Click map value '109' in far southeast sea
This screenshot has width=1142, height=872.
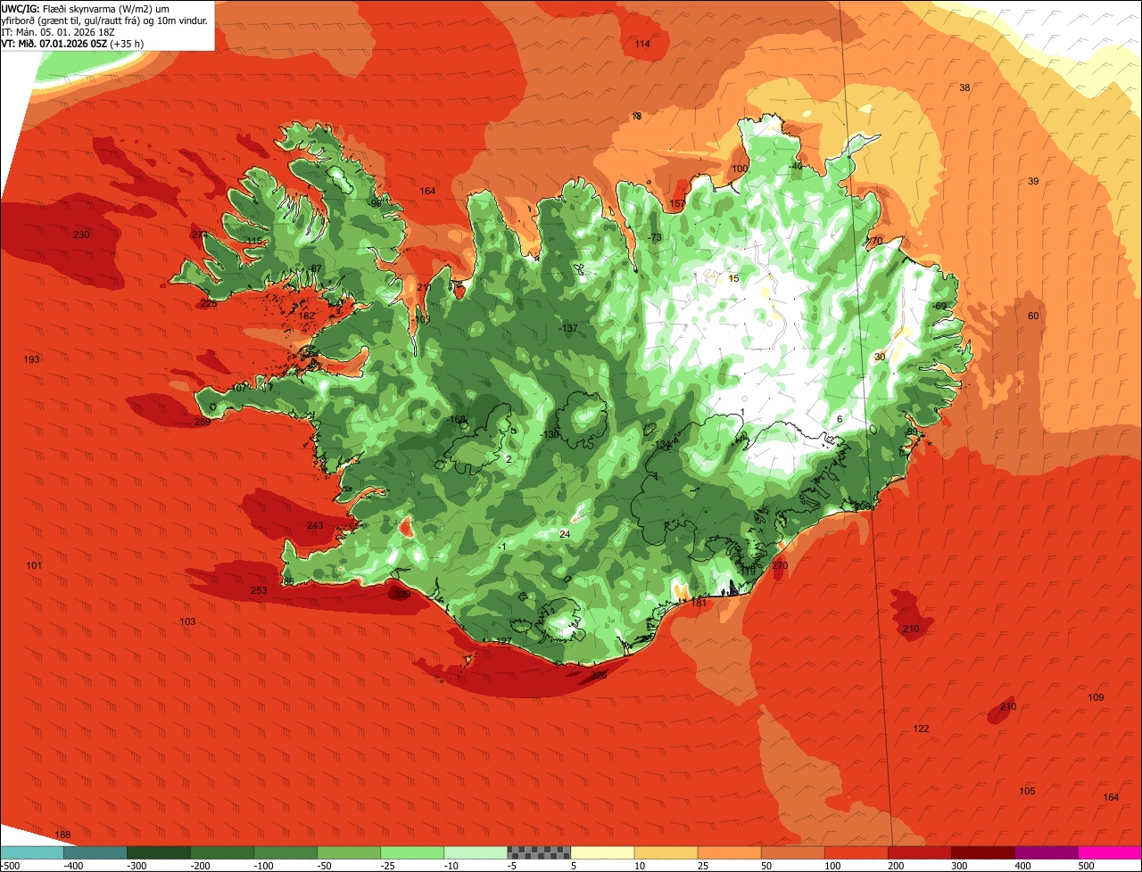pyautogui.click(x=1096, y=697)
